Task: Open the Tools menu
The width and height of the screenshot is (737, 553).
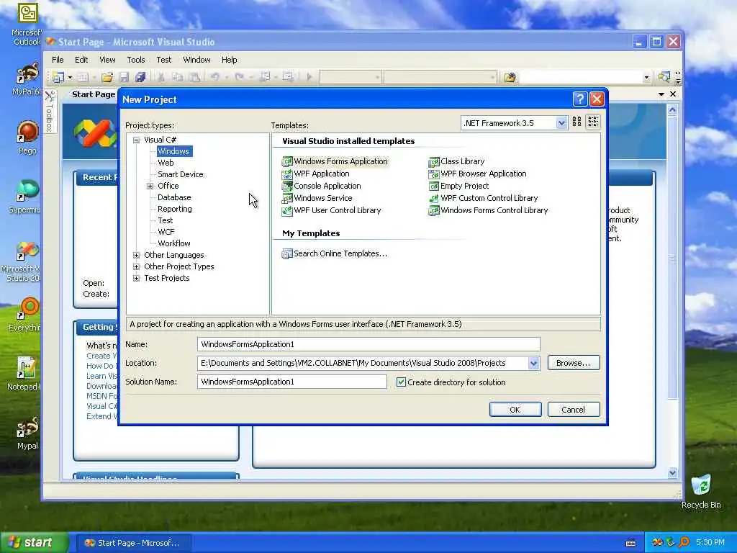Action: (x=136, y=60)
